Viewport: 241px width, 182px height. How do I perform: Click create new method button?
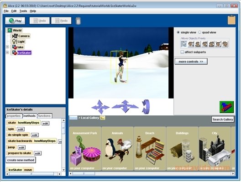21,160
